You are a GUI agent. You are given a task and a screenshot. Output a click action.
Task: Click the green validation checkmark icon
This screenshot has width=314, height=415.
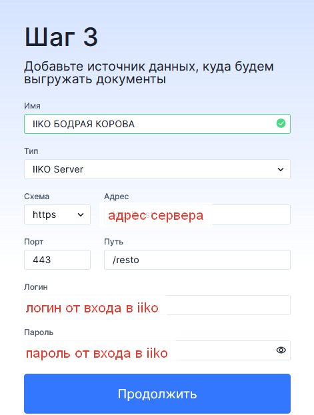point(281,123)
